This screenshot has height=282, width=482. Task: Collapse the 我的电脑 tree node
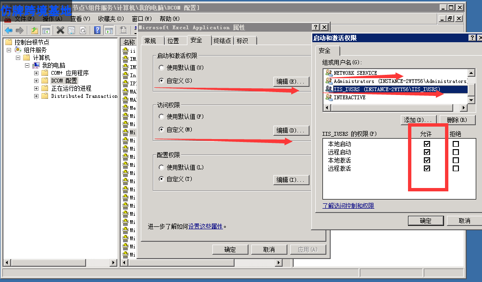(x=27, y=65)
